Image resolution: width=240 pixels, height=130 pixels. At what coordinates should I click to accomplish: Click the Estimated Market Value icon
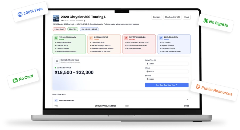coord(57,61)
